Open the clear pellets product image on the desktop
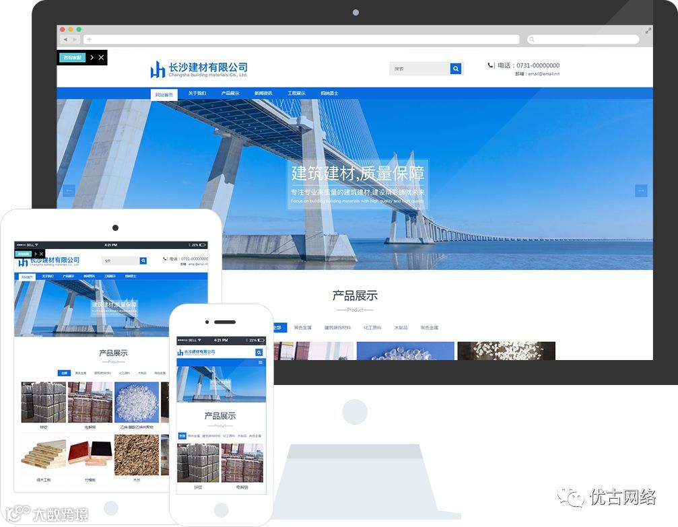This screenshot has width=678, height=527. coord(405,351)
